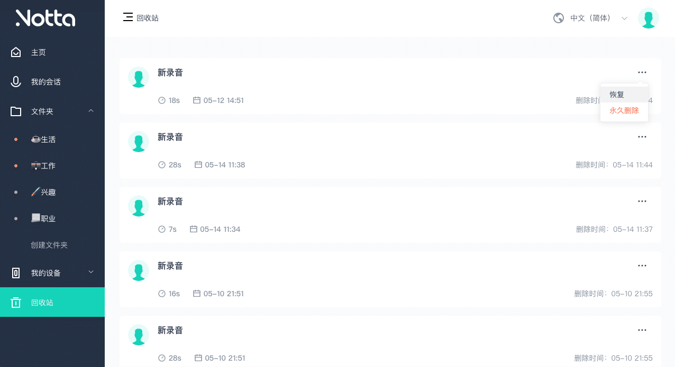Viewport: 675px width, 367px height.
Task: Open the 中文（简体）language dropdown
Action: pos(590,17)
